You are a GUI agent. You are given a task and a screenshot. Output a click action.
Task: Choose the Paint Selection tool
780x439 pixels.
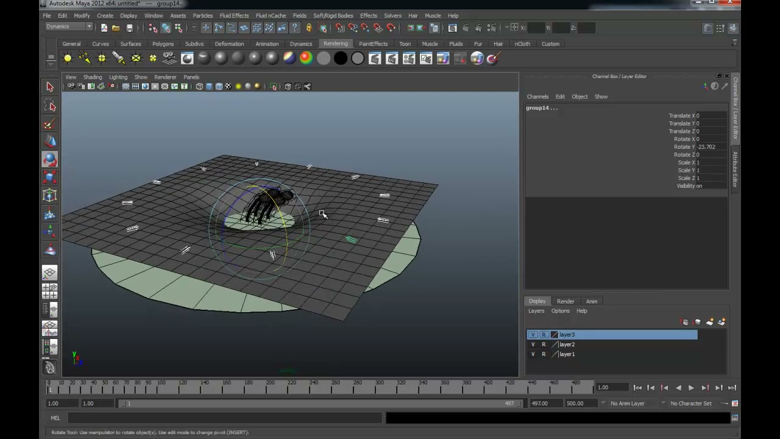click(x=50, y=124)
